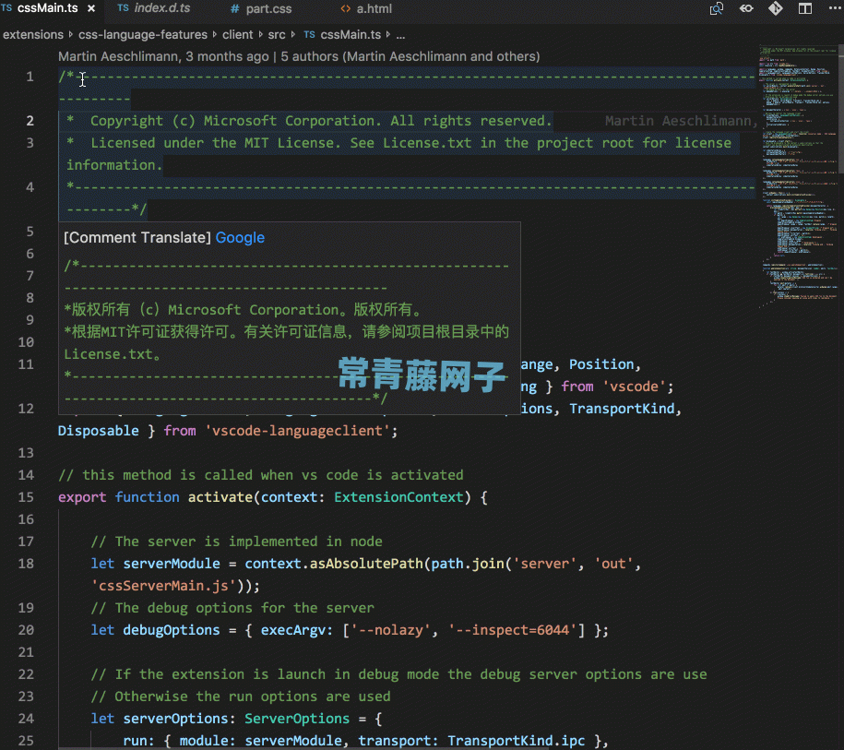
Task: Select the src breadcrumb
Action: 277,35
